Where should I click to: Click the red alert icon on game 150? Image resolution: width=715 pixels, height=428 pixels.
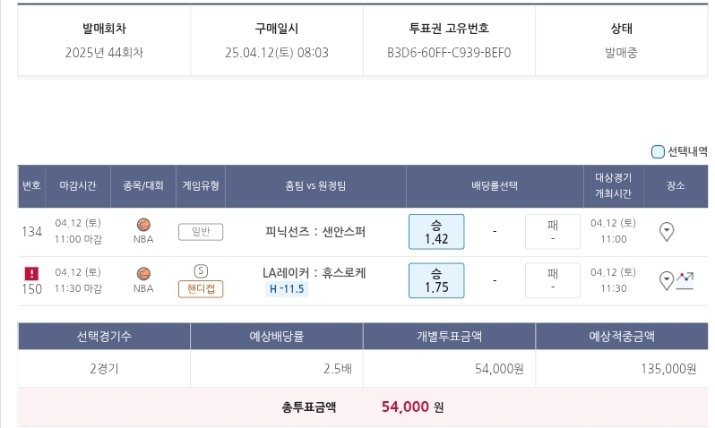(x=31, y=273)
